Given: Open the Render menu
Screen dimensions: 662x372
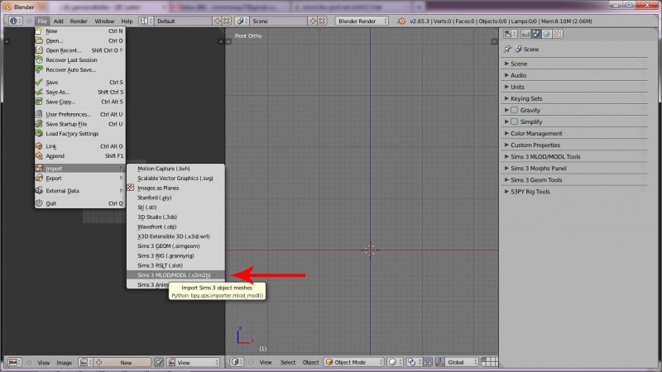Looking at the screenshot, I should (x=79, y=21).
